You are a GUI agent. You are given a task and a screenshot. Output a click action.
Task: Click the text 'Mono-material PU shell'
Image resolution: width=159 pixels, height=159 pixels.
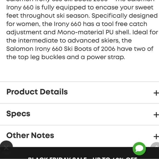pyautogui.click(x=93, y=32)
